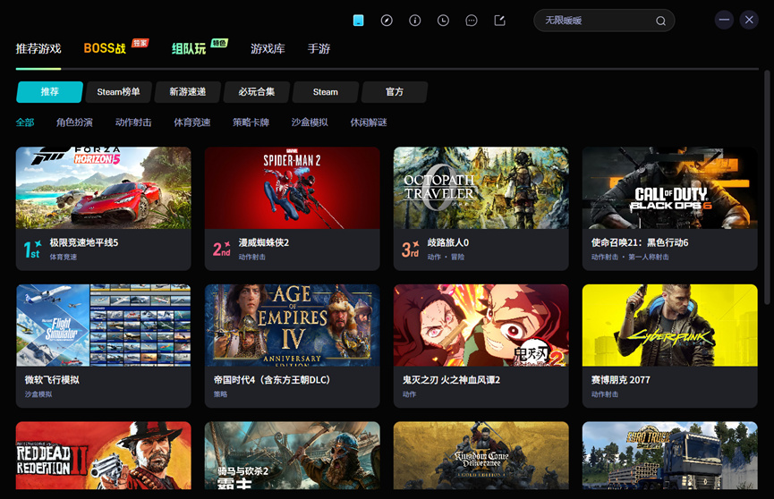Click the edit feedback icon
This screenshot has height=499, width=774.
499,21
